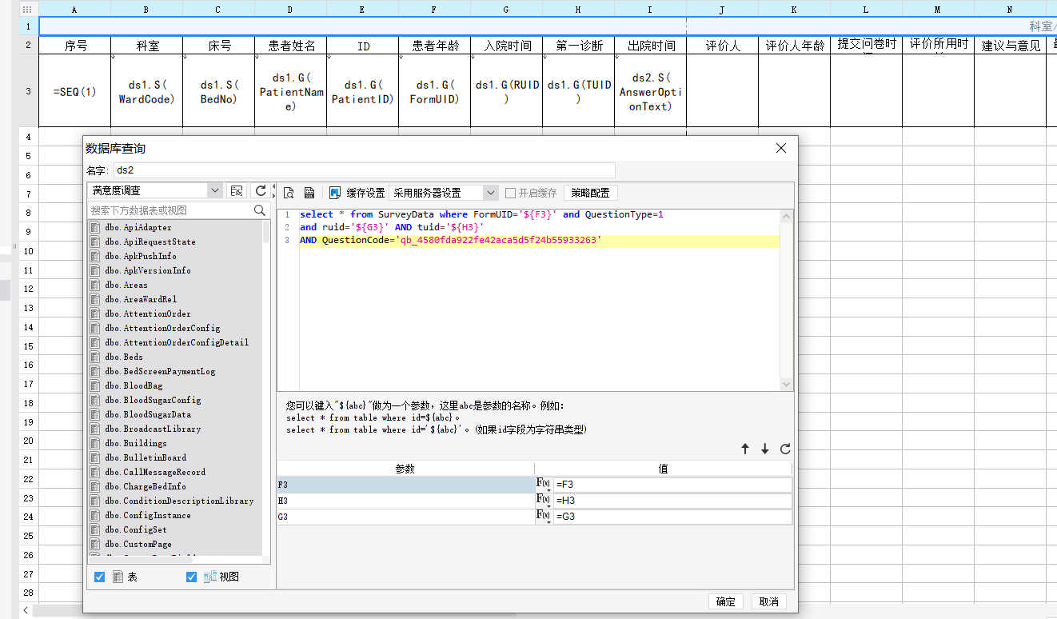Screen dimensions: 1057x619
Task: Click the save SQL file icon
Action: pyautogui.click(x=309, y=193)
